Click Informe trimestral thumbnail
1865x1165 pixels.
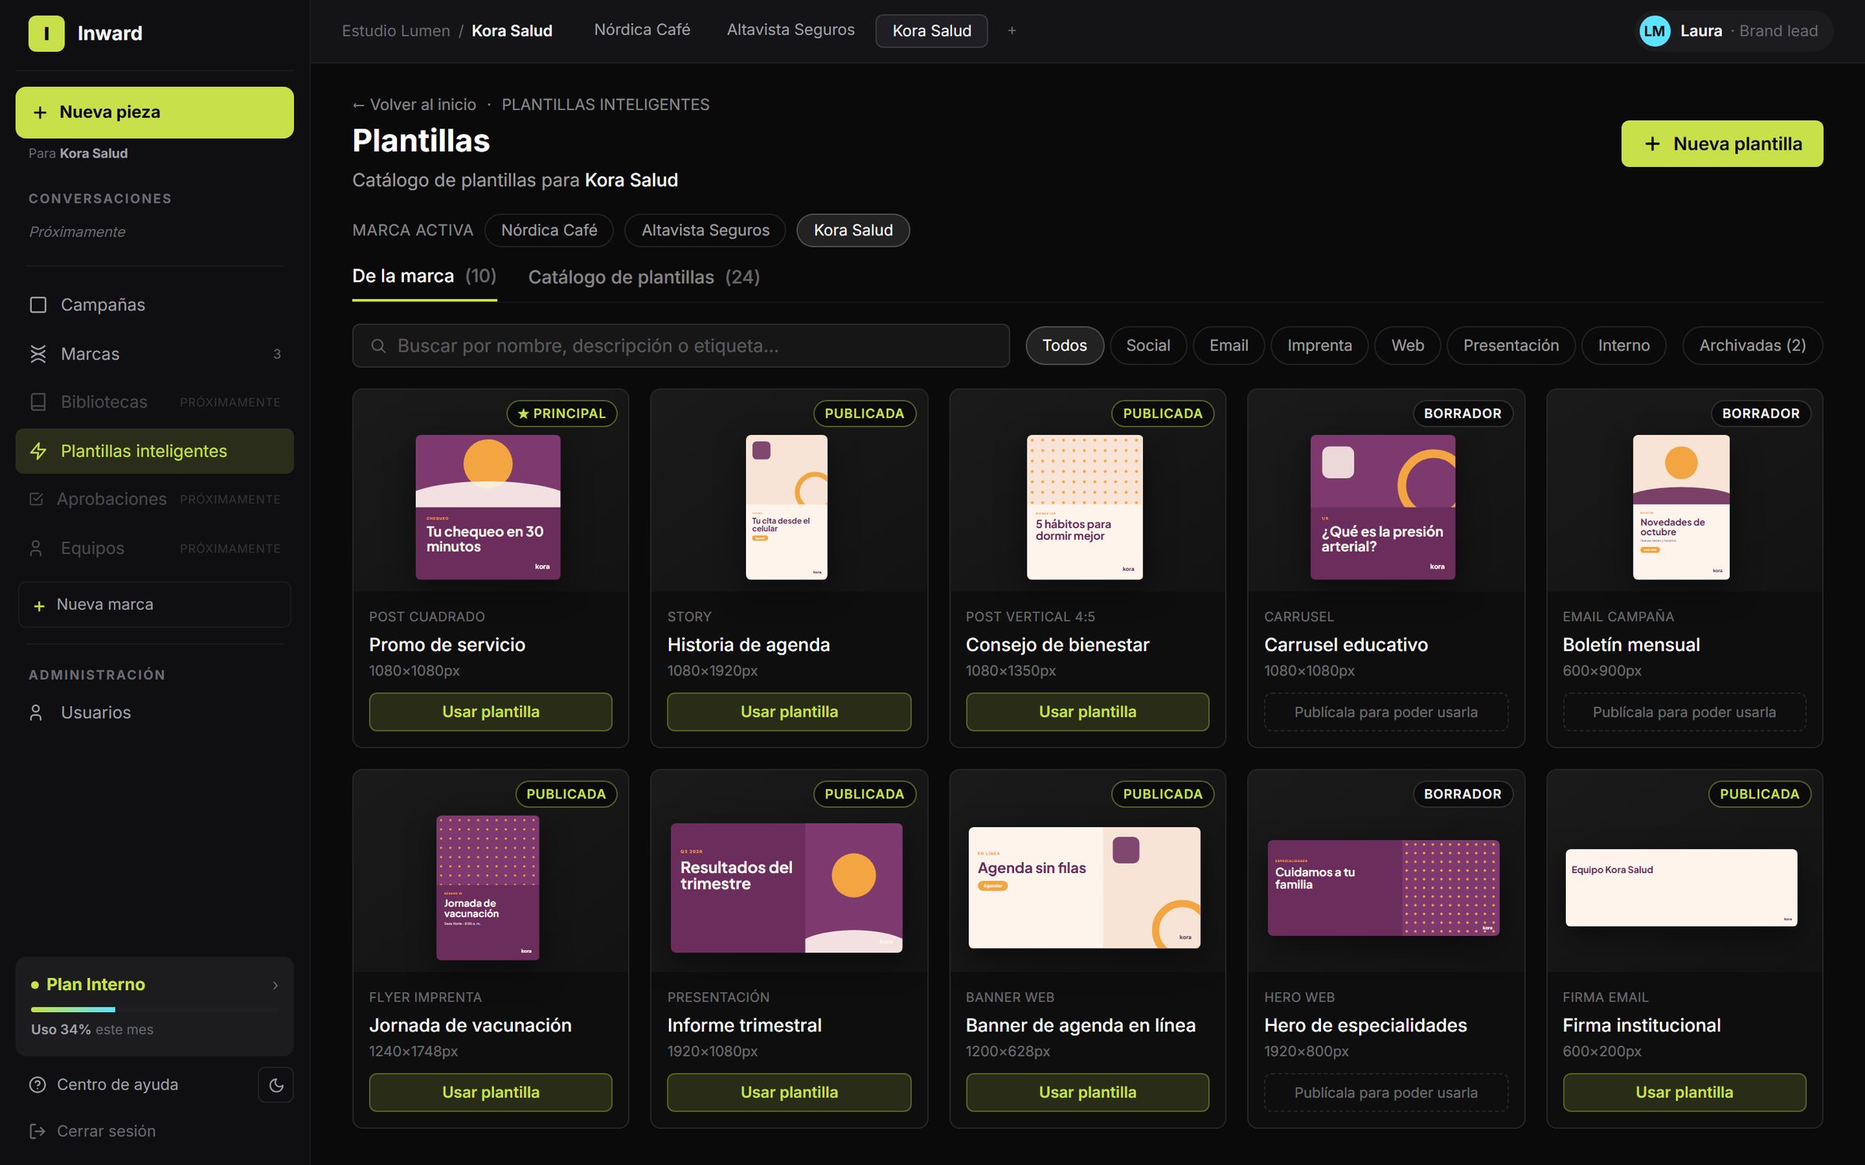pos(786,888)
